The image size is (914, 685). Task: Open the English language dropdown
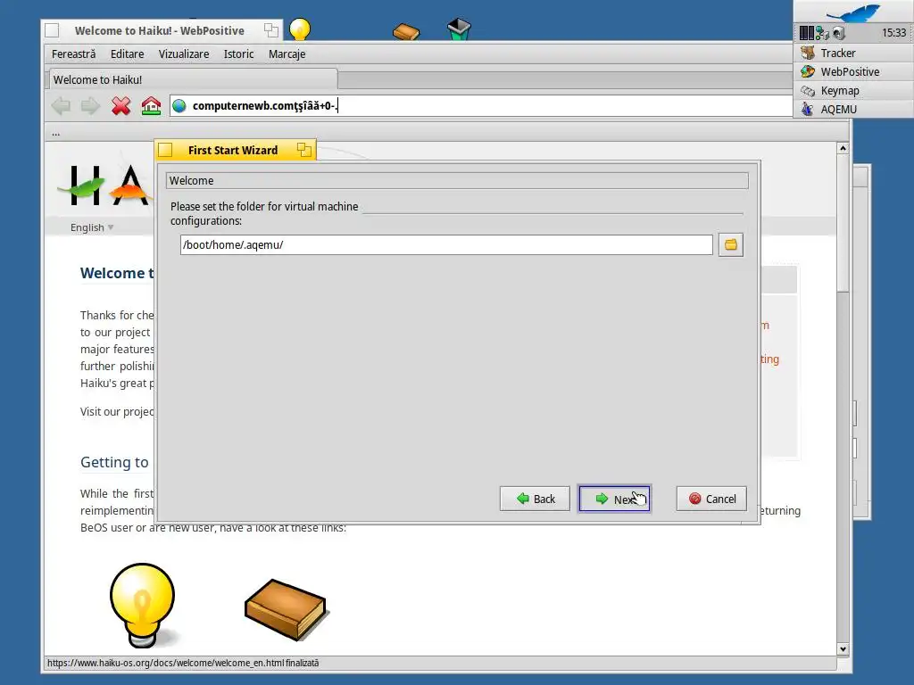pos(92,227)
